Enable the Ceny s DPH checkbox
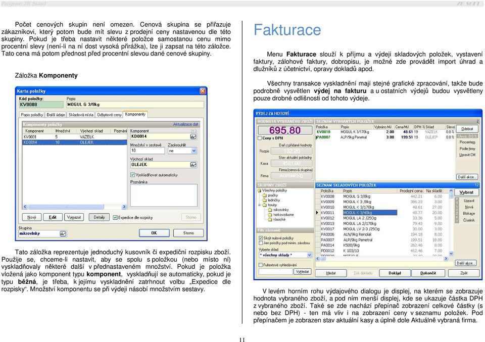Viewport: 485px width, 342px height. click(x=260, y=138)
